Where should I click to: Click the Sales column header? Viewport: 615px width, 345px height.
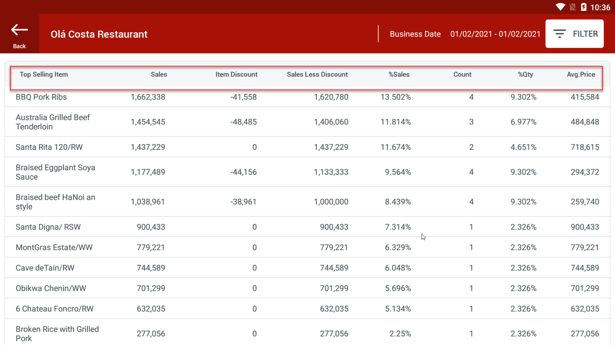[159, 75]
